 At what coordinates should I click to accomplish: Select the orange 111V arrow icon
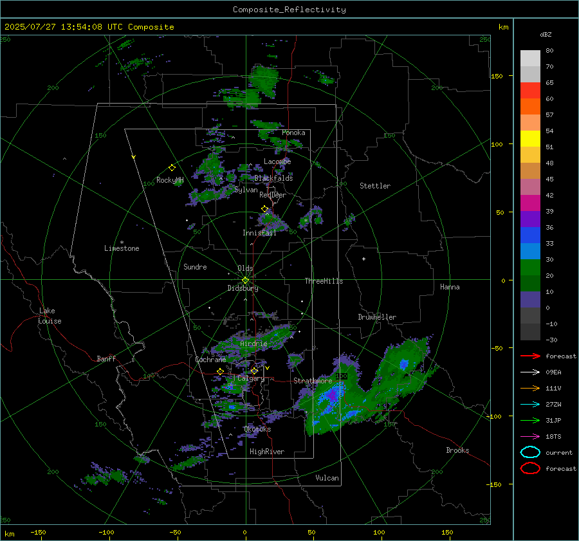click(530, 388)
